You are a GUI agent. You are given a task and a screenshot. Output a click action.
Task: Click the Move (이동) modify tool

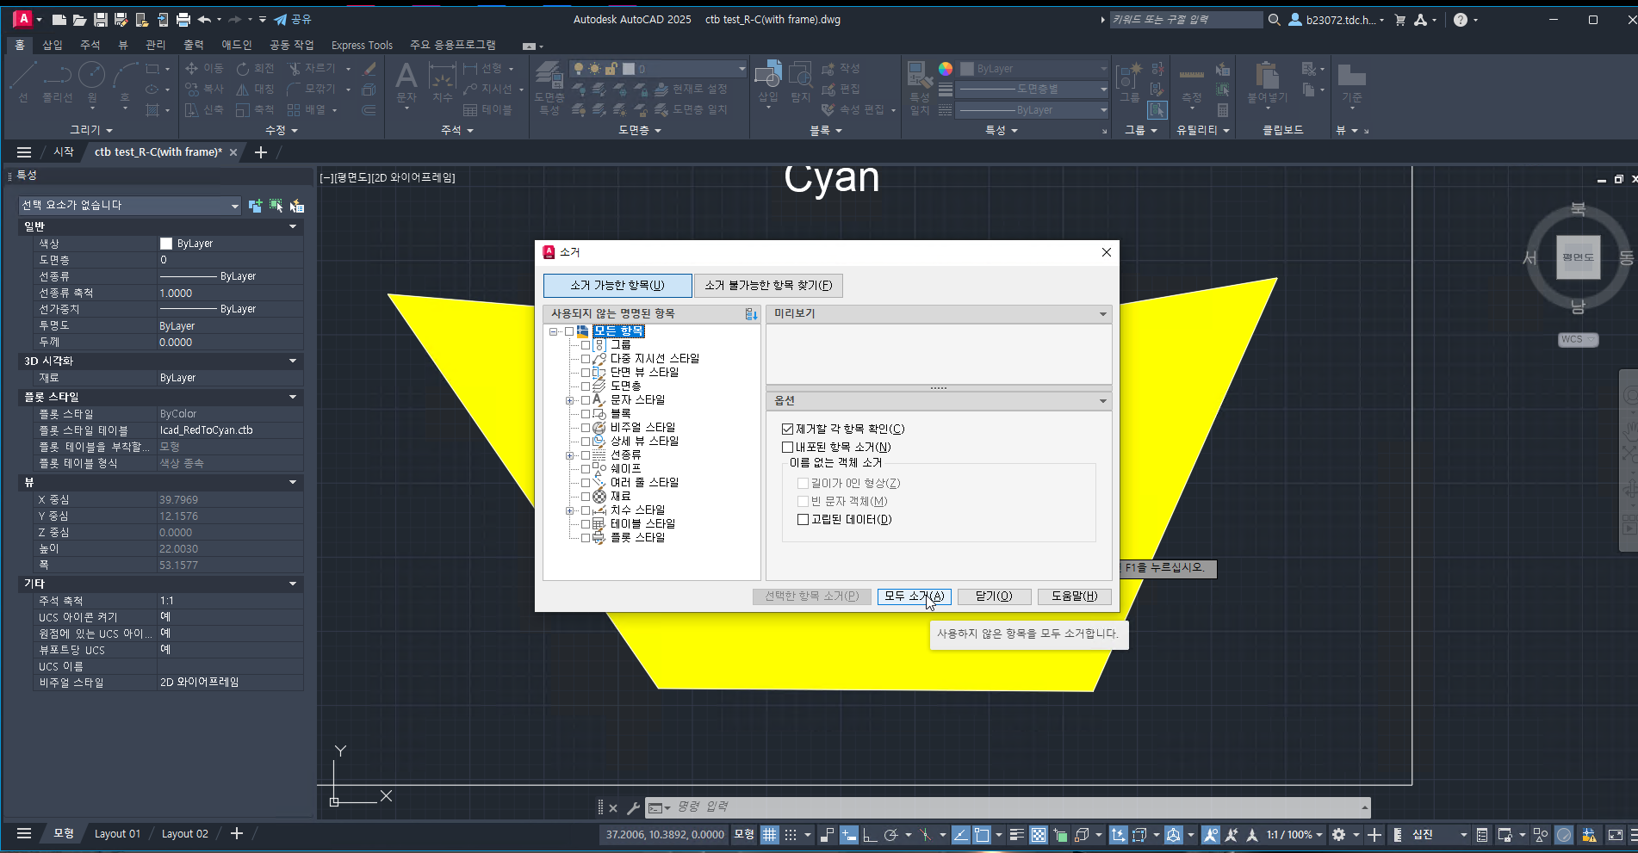(205, 68)
